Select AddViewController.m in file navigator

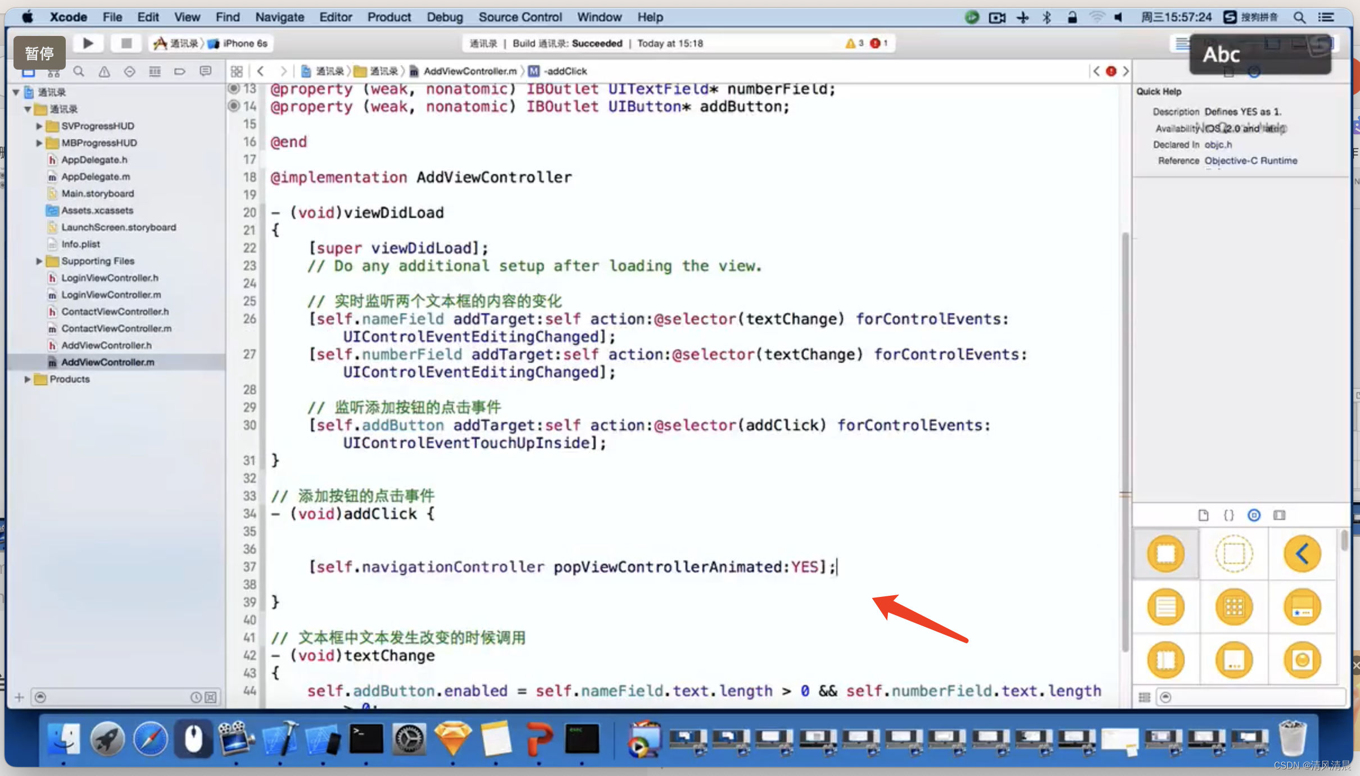tap(107, 362)
